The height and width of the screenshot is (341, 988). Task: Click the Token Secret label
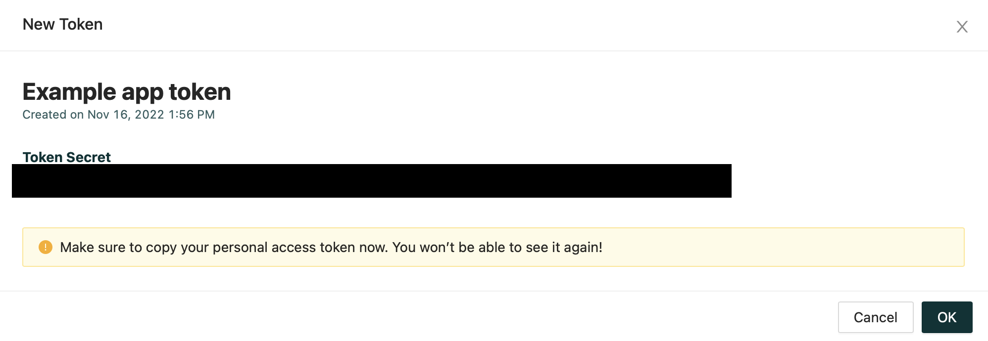coord(67,157)
